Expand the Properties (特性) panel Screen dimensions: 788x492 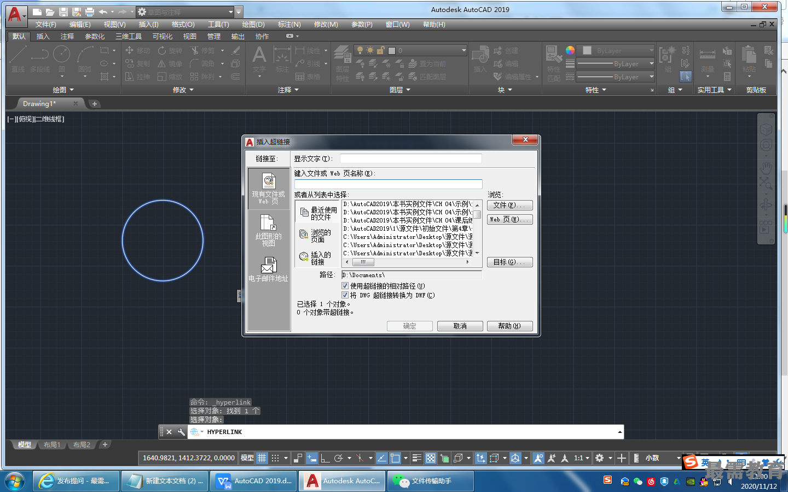click(x=596, y=90)
